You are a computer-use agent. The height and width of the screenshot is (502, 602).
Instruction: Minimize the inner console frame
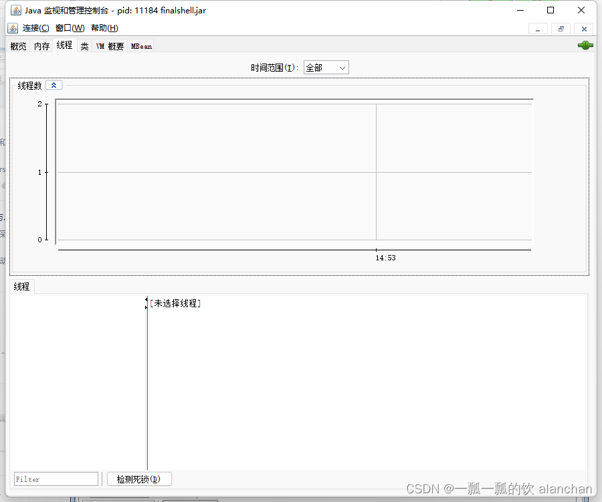[538, 28]
